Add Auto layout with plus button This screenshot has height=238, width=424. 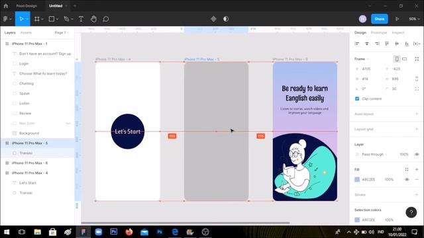417,114
